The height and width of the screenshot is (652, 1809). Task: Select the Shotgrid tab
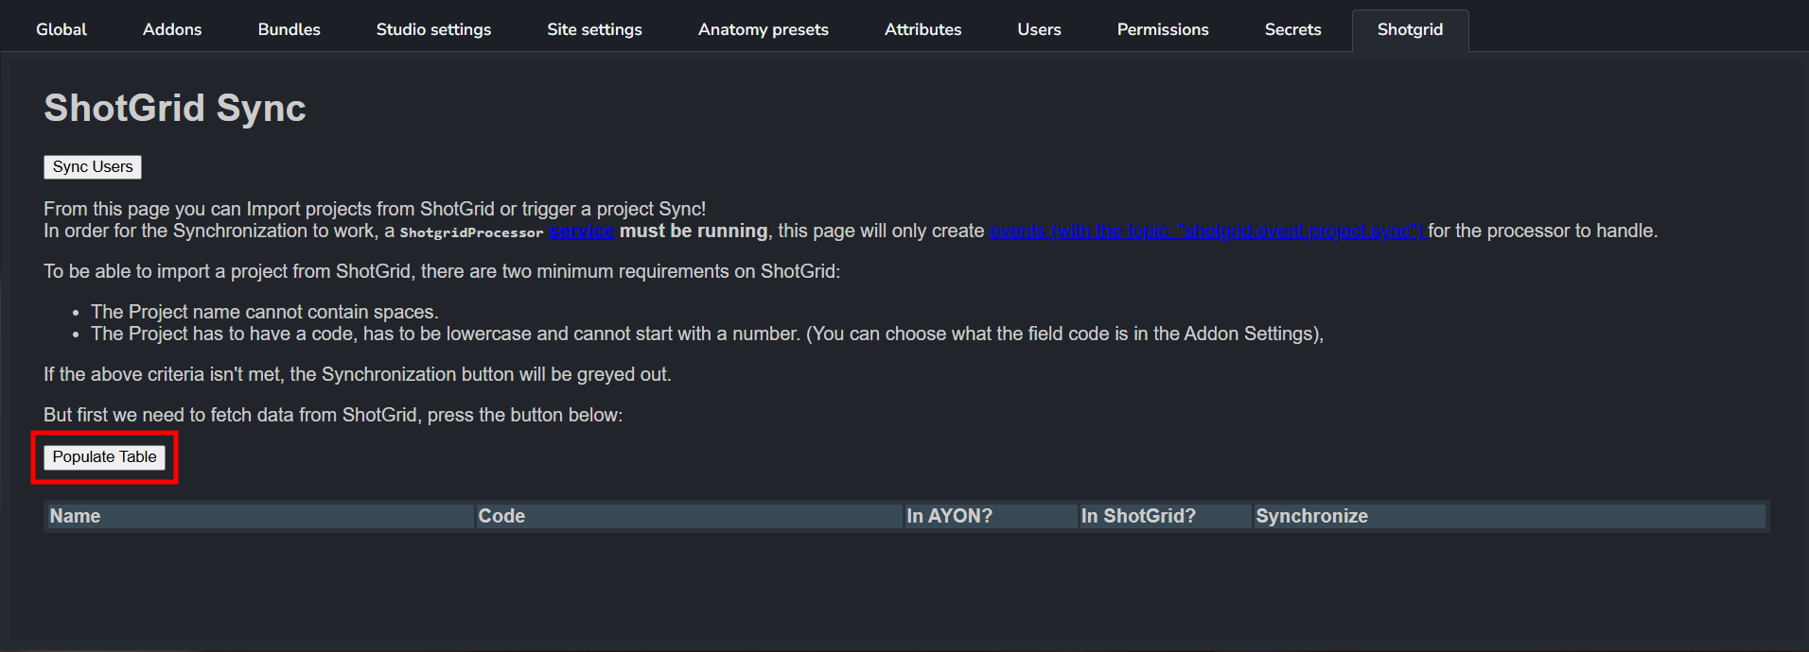click(1410, 29)
